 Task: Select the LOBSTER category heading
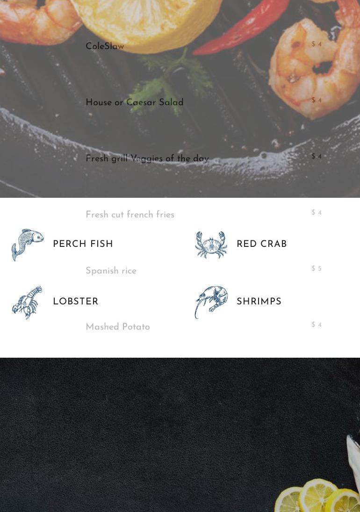(x=76, y=301)
